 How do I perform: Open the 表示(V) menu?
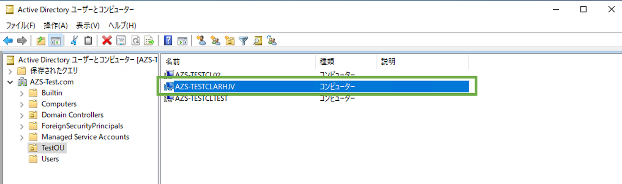88,25
